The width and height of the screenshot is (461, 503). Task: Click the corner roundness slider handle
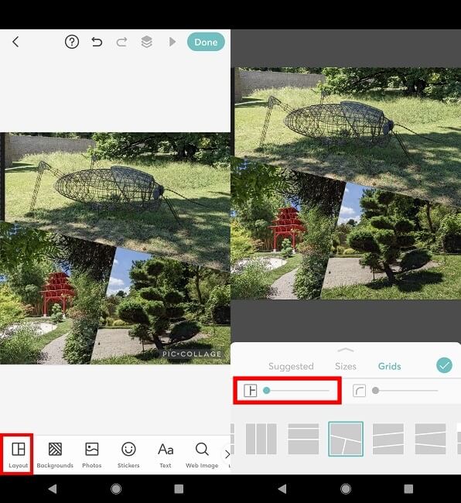click(375, 390)
